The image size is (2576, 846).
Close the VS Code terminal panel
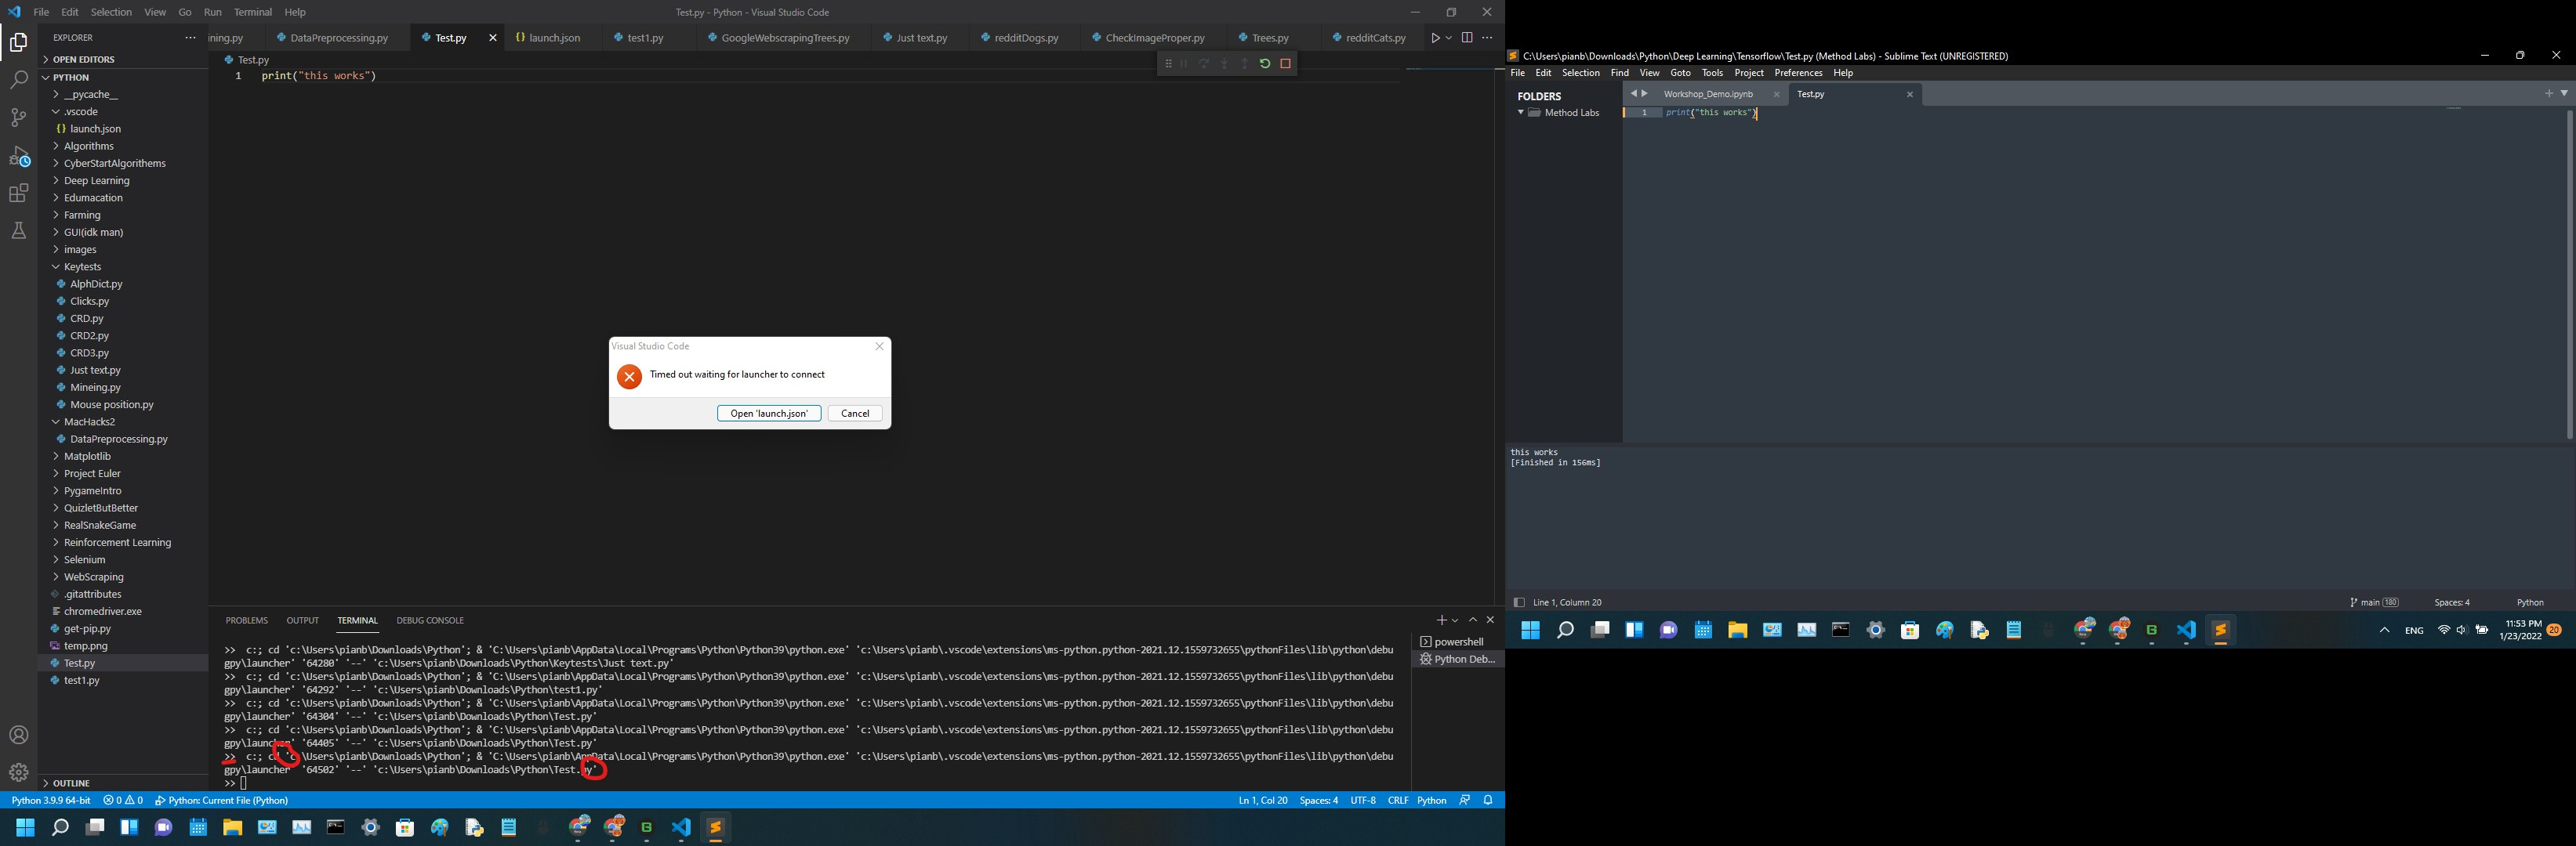point(1490,620)
